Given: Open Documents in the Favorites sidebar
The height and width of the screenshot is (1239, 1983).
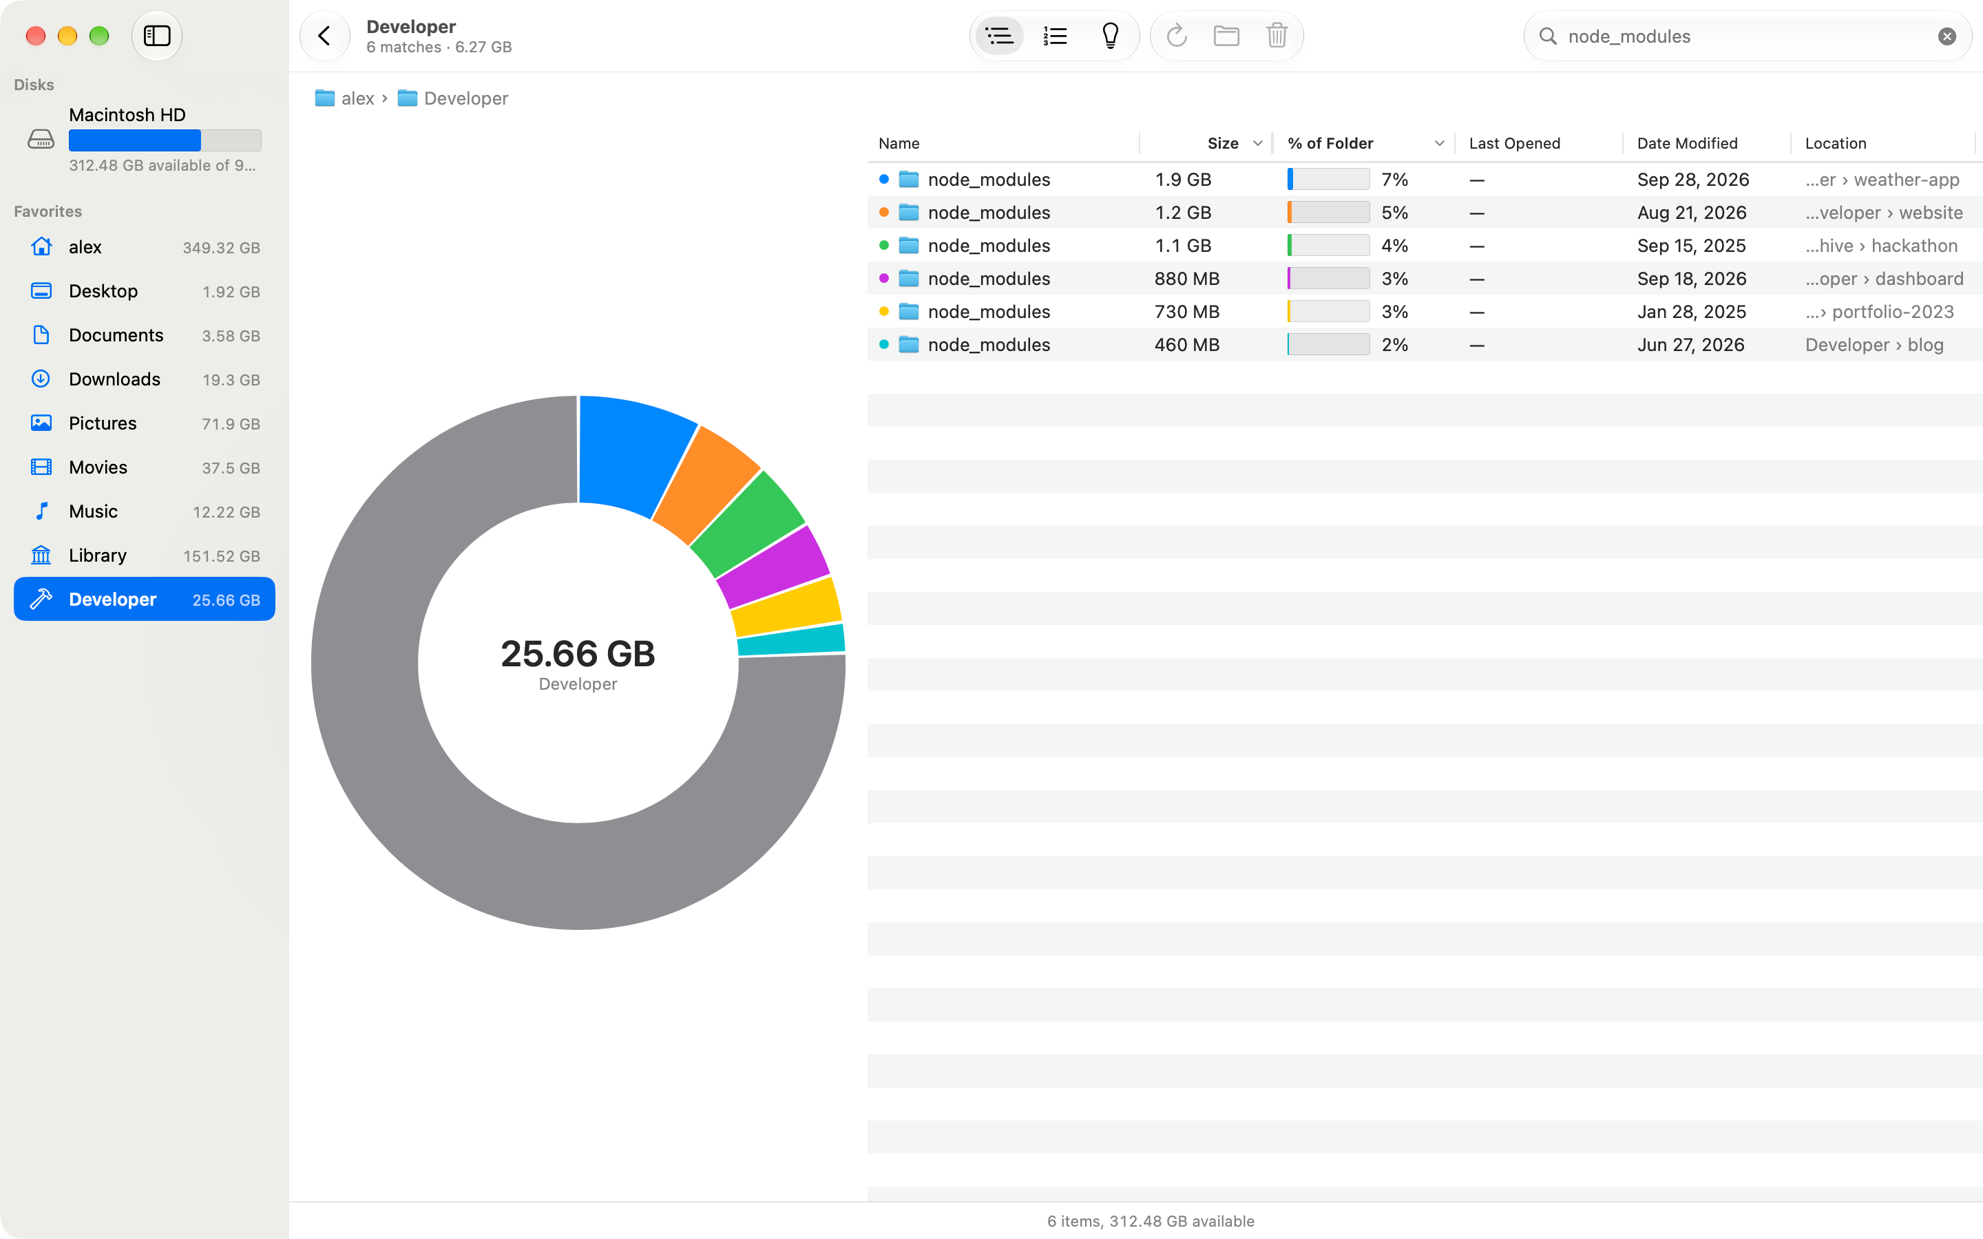Looking at the screenshot, I should tap(144, 335).
